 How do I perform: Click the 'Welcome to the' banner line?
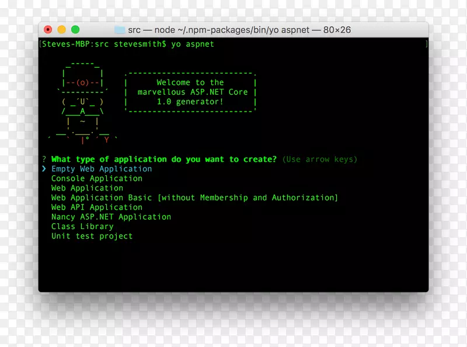190,82
